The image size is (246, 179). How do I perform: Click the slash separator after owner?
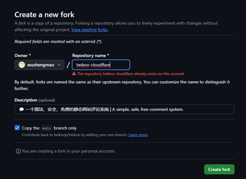point(68,65)
